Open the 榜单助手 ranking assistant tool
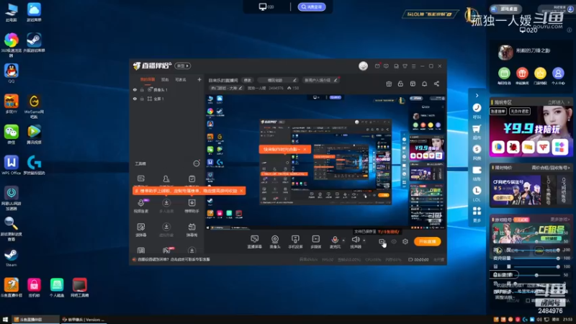 coord(192,206)
